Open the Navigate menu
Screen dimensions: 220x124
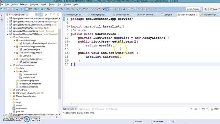34,4
